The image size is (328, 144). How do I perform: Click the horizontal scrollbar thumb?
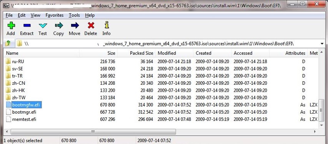pyautogui.click(x=93, y=132)
